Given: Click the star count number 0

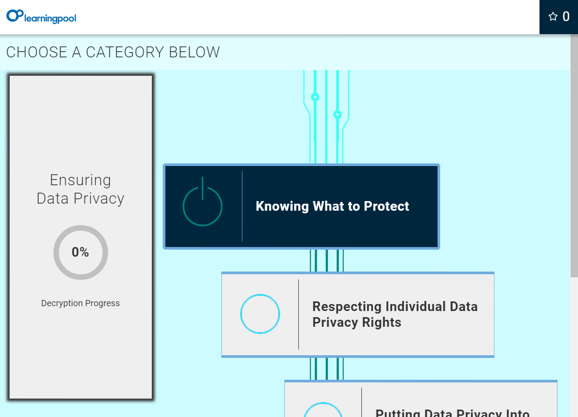Looking at the screenshot, I should coord(566,17).
